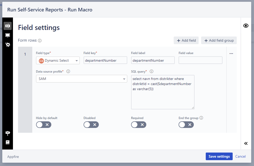The image size is (254, 166).
Task: Enable the Required switch
Action: 139,125
